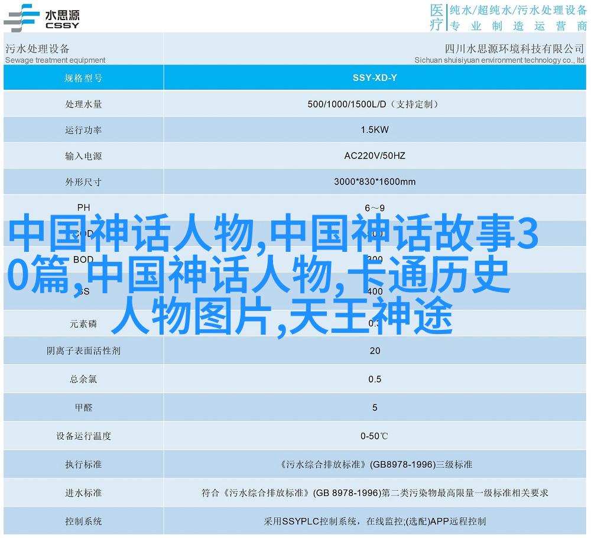Click the 0-50℃ temperature value
Screen dimensions: 591x538
(x=374, y=436)
